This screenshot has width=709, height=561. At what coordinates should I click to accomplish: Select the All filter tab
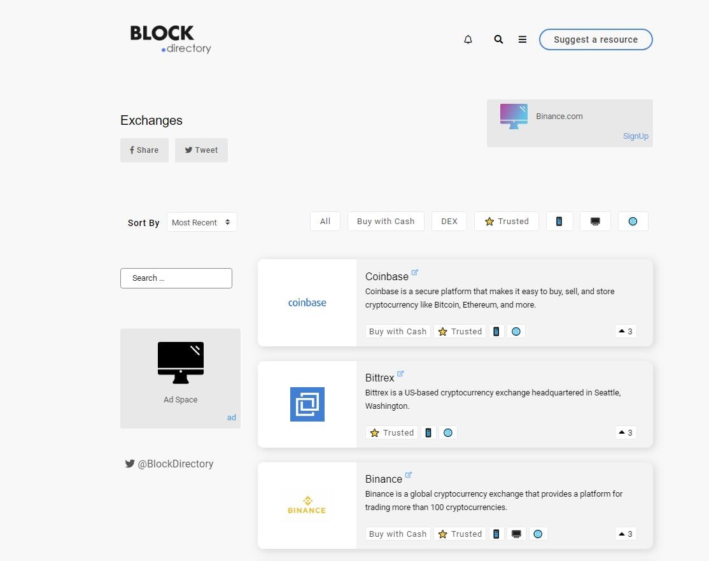[325, 221]
